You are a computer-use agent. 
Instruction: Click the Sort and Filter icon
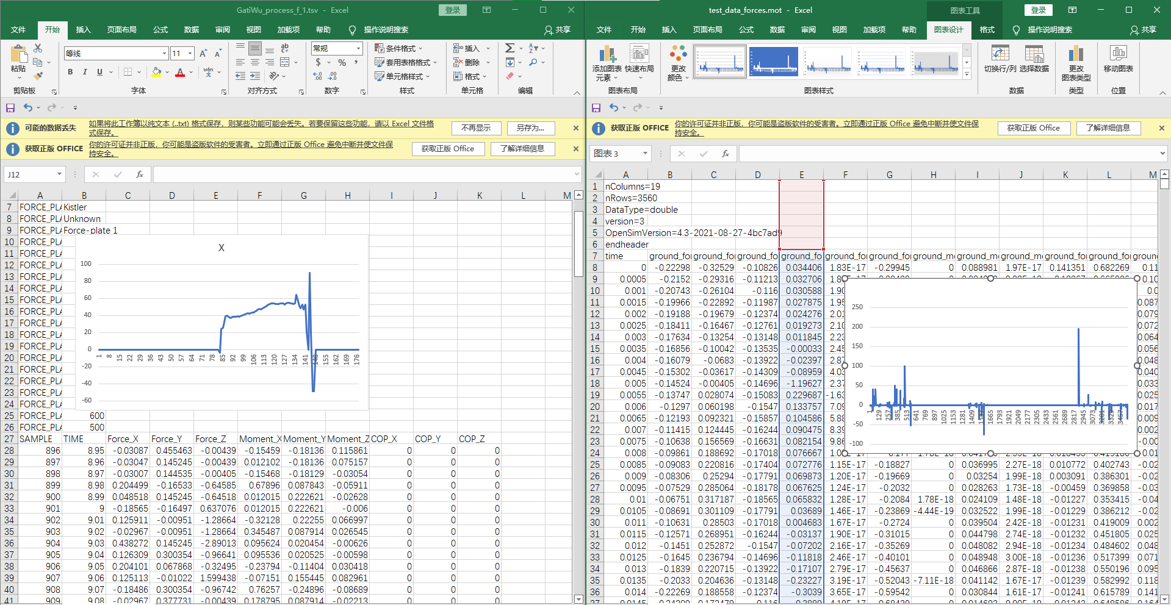533,48
